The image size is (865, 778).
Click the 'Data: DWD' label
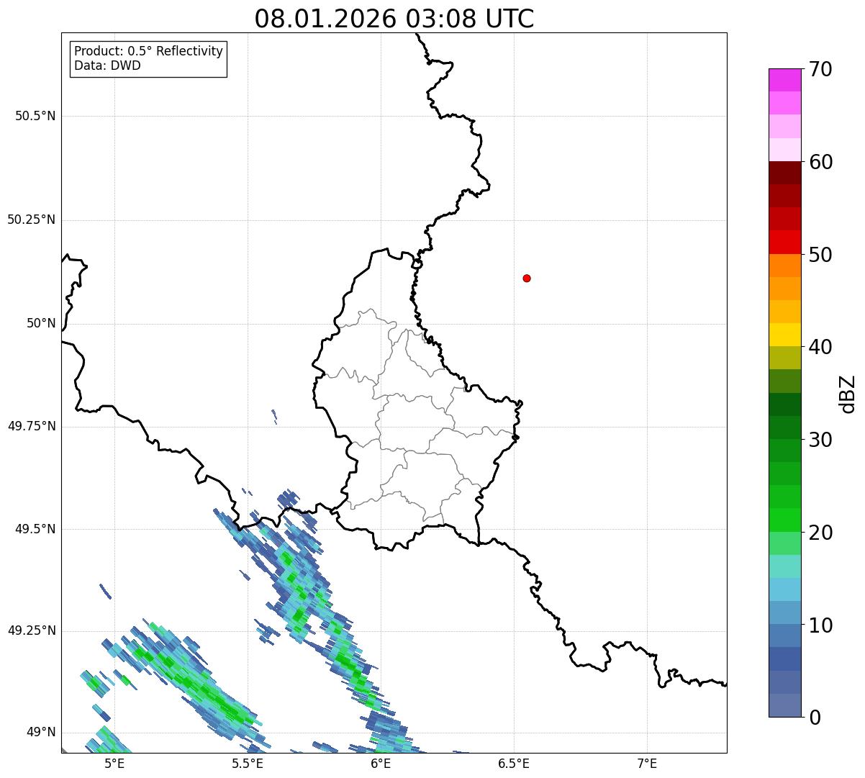(x=107, y=65)
